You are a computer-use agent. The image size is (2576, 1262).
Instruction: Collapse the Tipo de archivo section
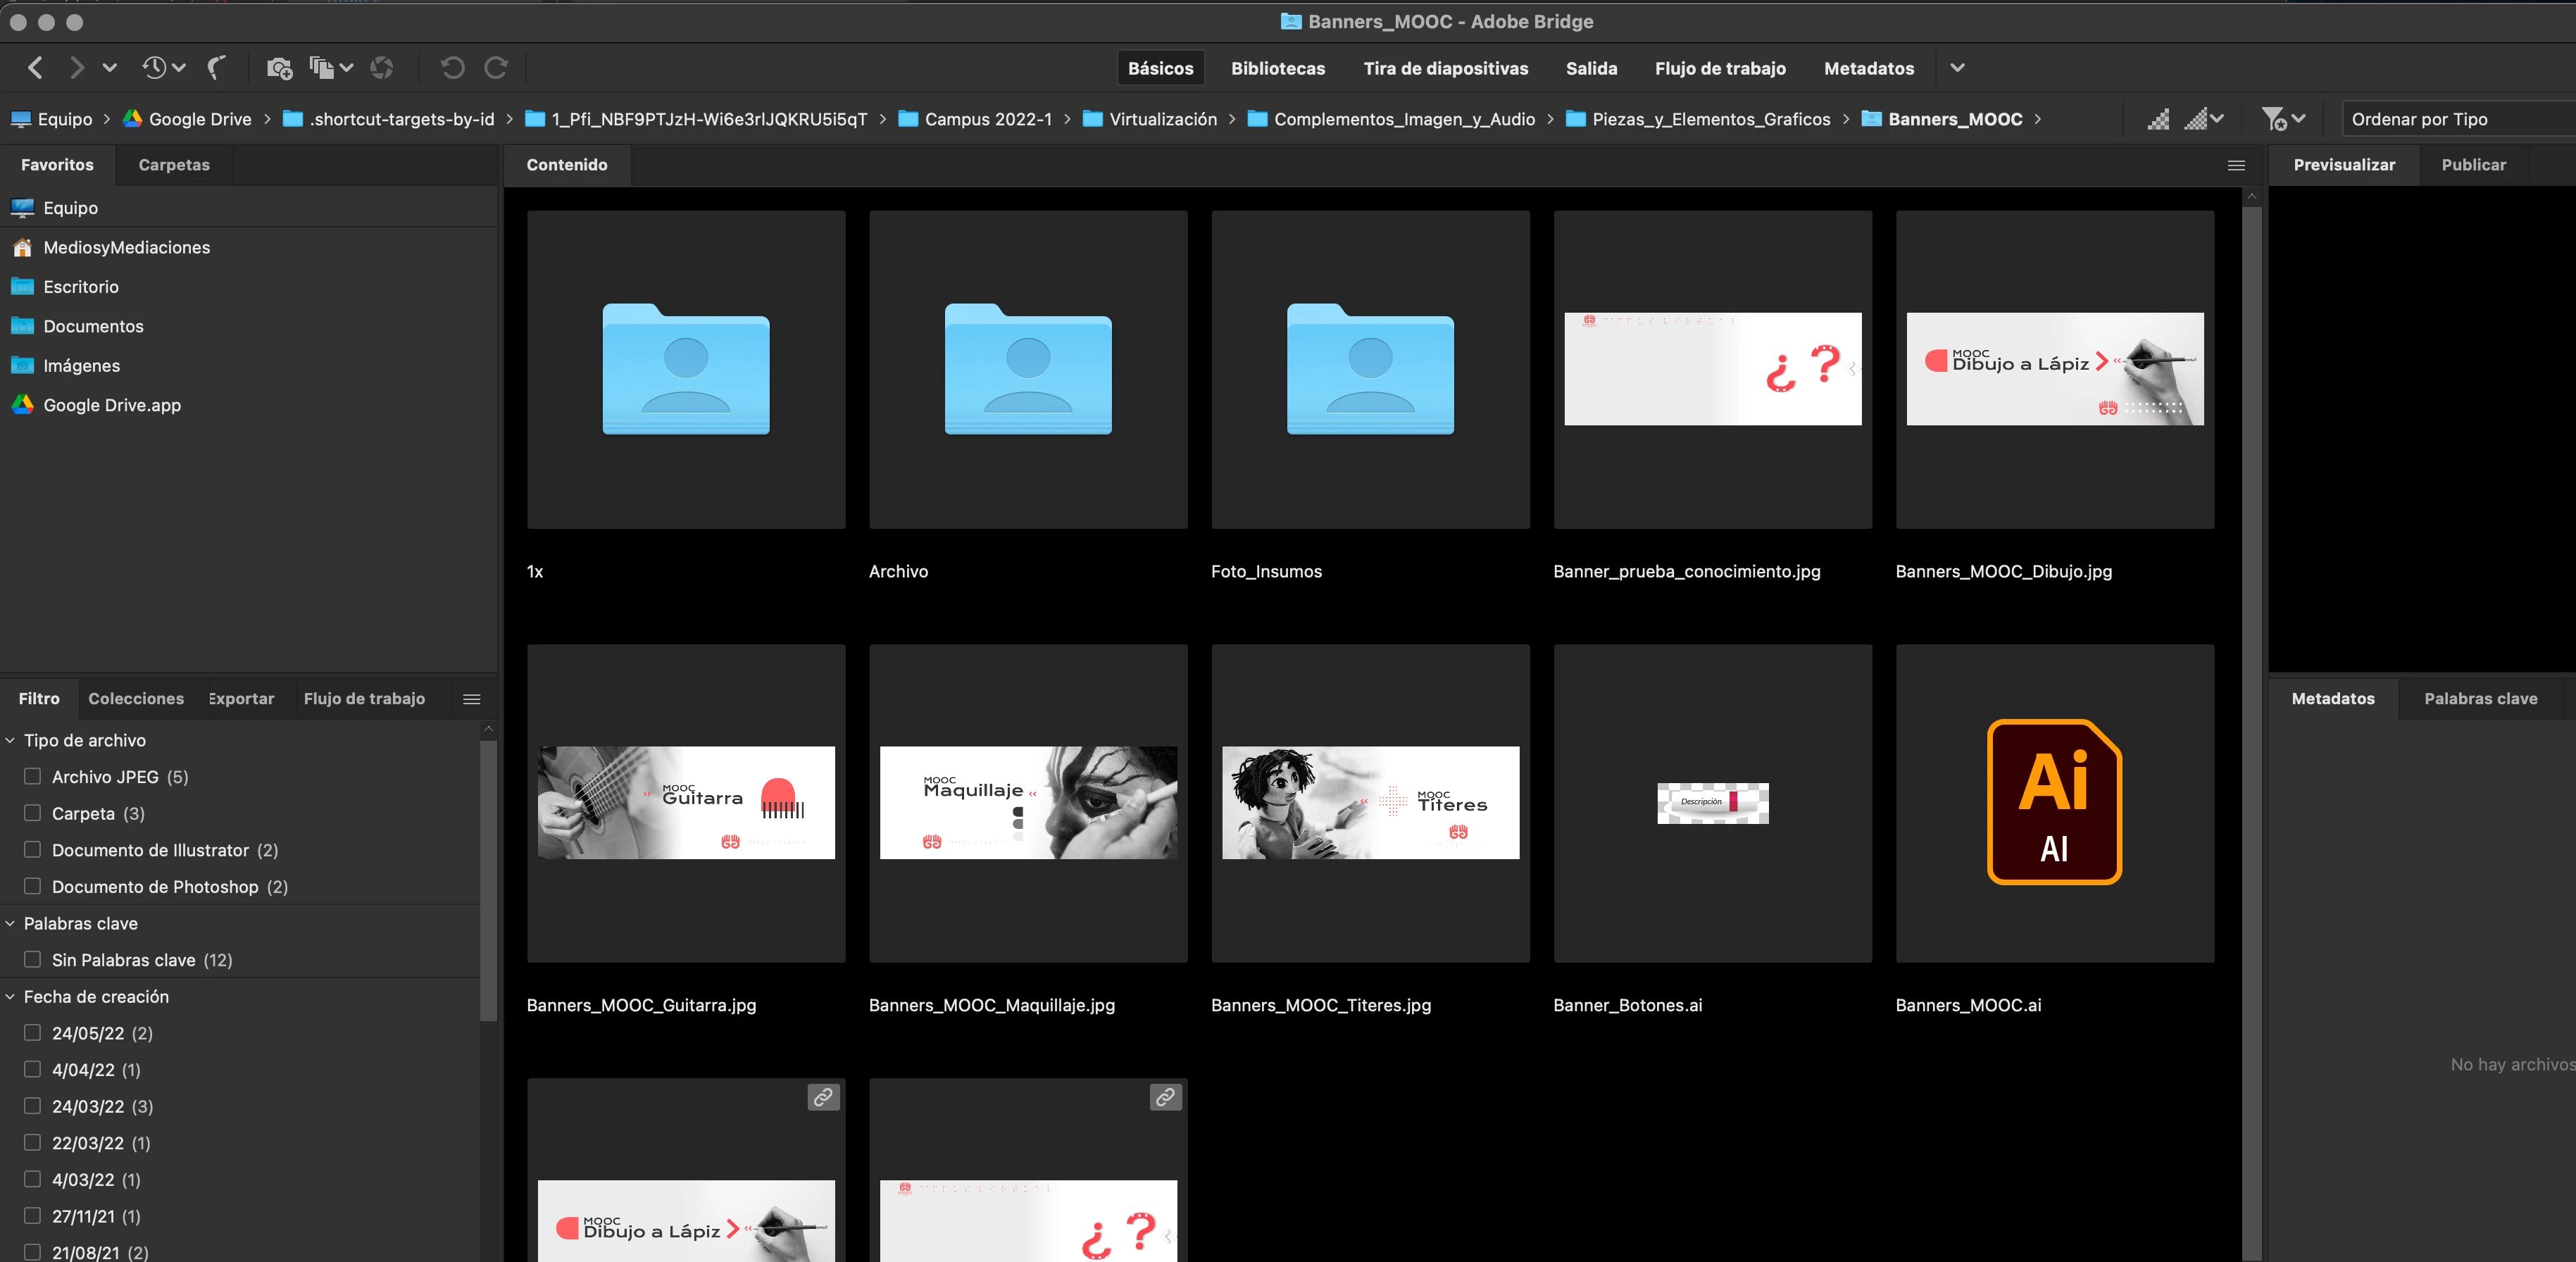pyautogui.click(x=11, y=741)
